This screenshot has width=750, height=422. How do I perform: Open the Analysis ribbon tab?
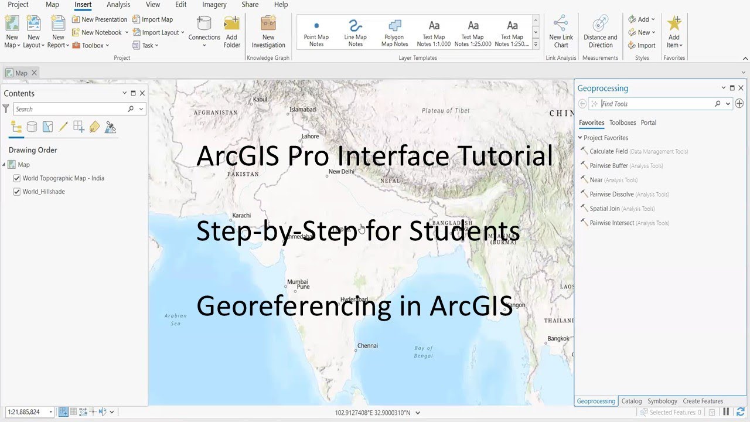(118, 5)
